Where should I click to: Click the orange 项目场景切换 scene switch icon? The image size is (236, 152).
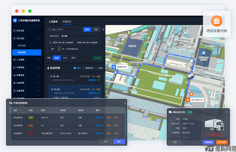(x=216, y=21)
